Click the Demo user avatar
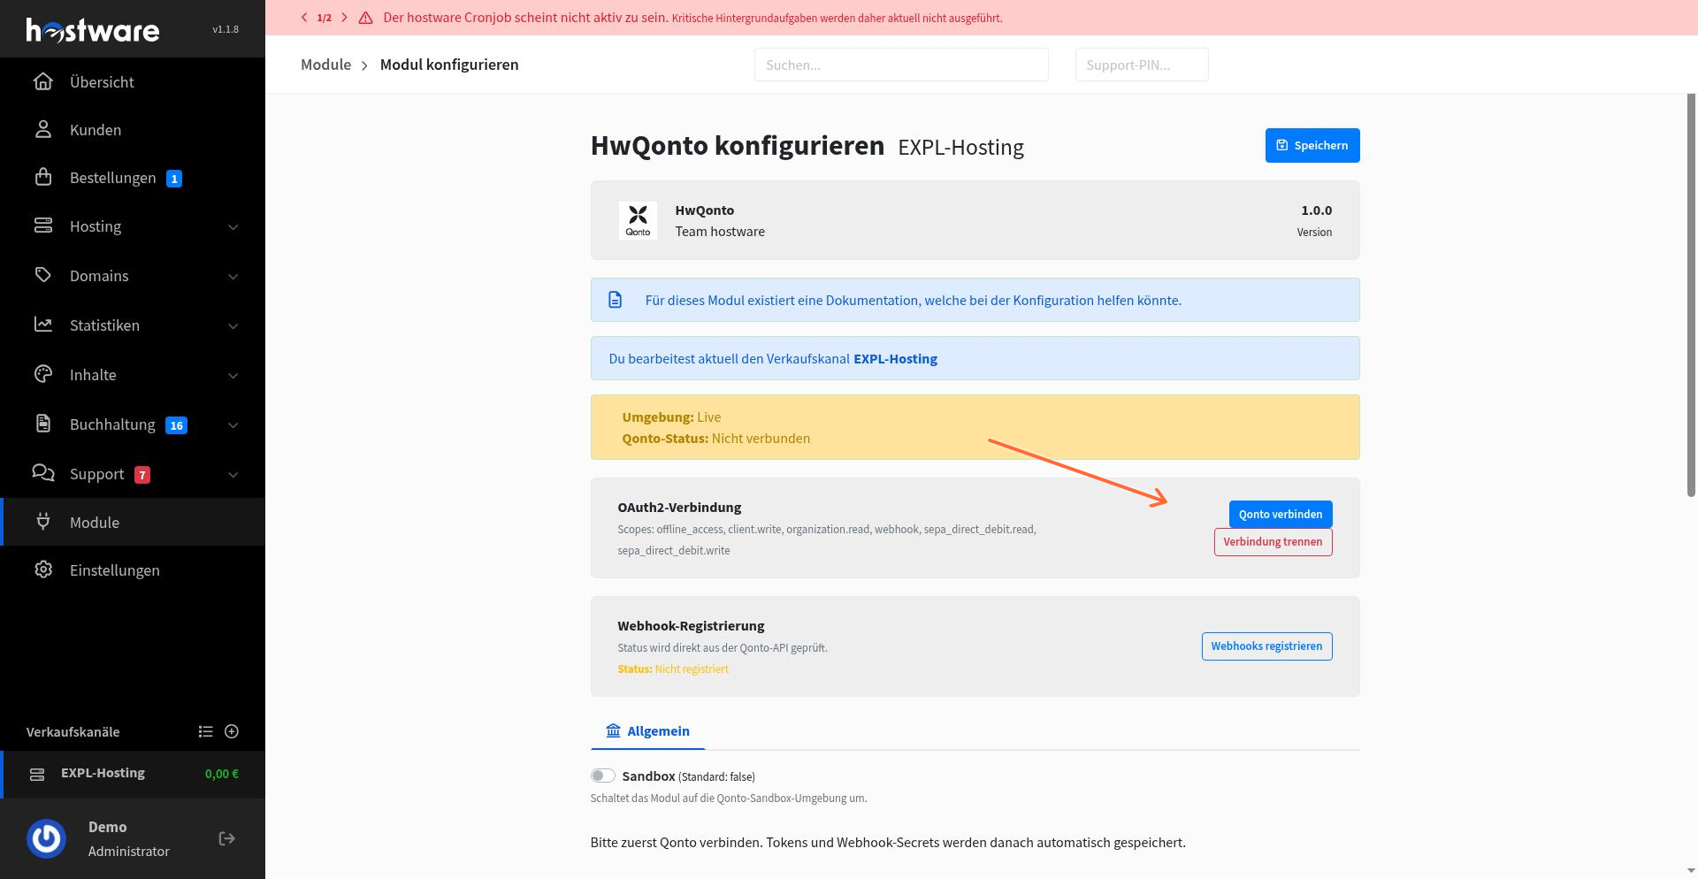The image size is (1698, 879). [x=46, y=838]
